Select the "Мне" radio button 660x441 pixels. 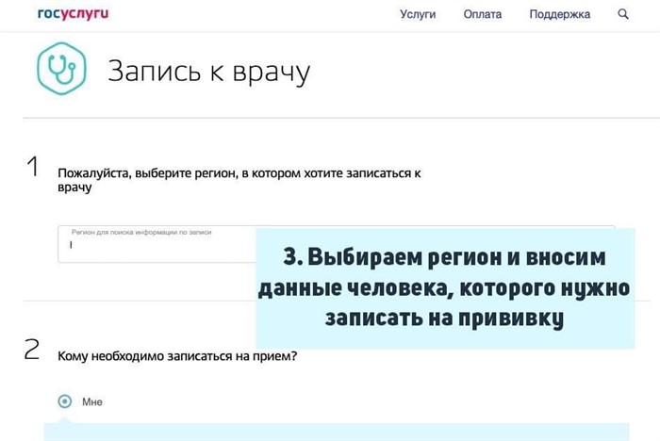click(64, 401)
